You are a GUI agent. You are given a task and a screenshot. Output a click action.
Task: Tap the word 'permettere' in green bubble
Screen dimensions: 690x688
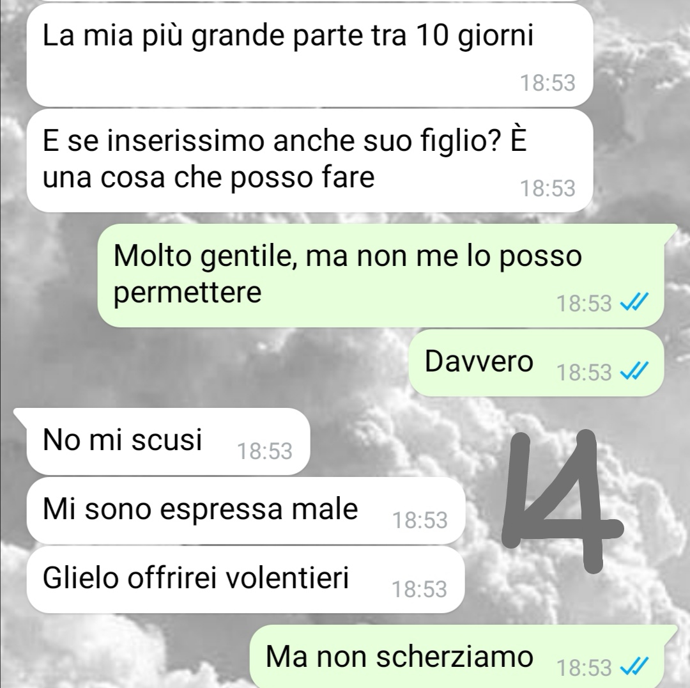[x=187, y=292]
